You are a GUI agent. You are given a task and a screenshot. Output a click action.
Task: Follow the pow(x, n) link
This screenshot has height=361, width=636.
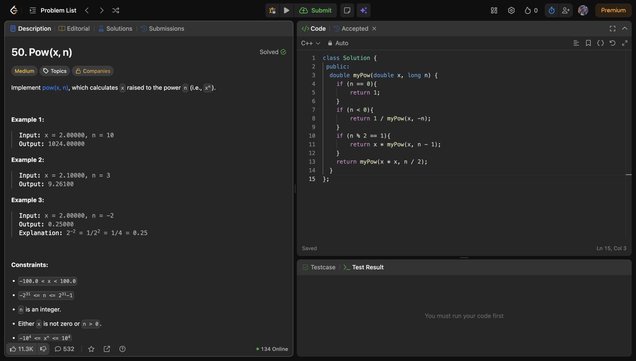point(55,87)
